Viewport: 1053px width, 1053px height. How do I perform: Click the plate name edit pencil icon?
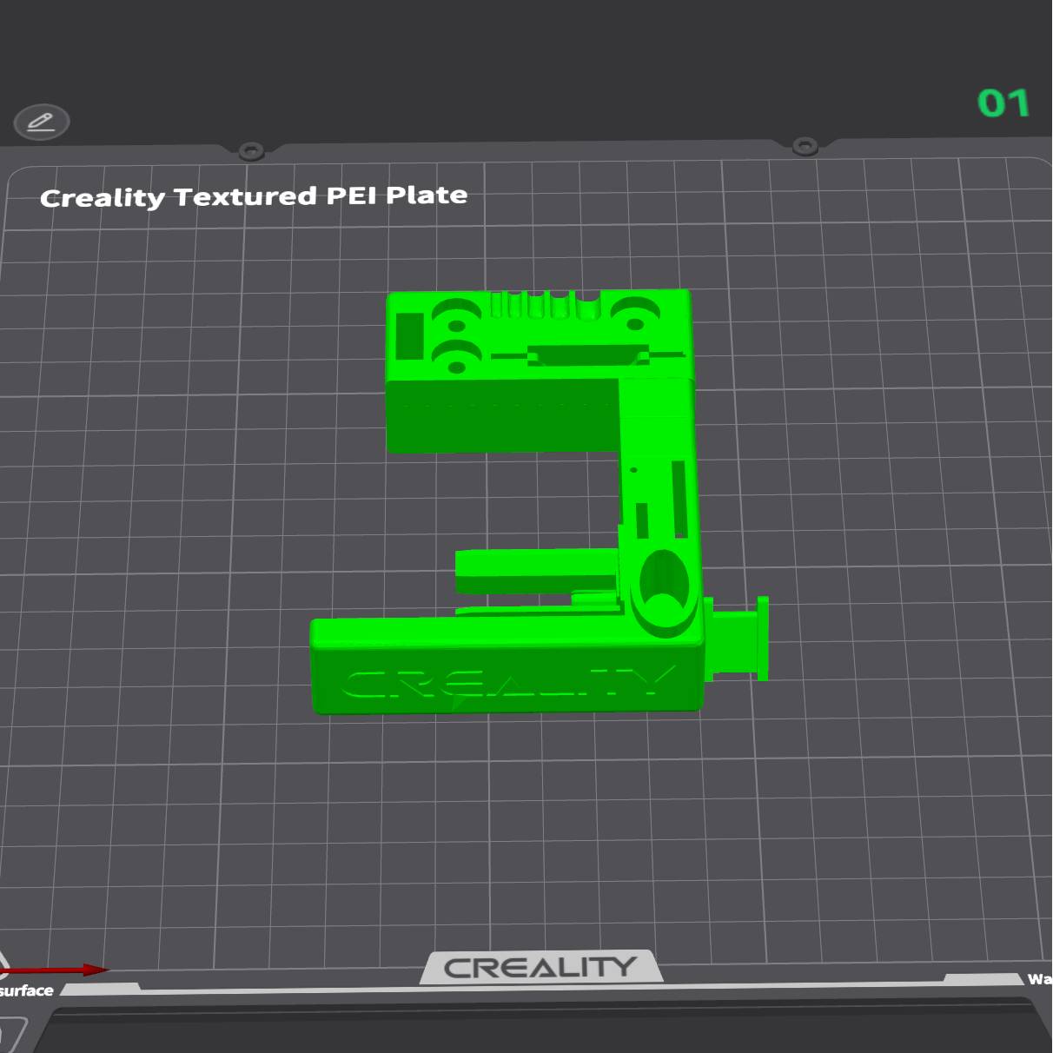click(41, 122)
